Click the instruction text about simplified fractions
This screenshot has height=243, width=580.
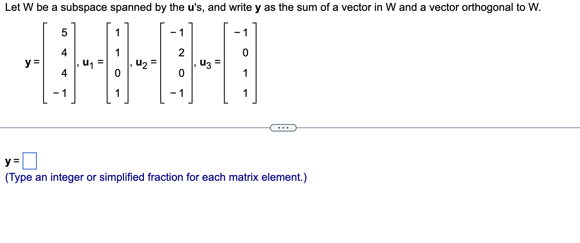(155, 177)
